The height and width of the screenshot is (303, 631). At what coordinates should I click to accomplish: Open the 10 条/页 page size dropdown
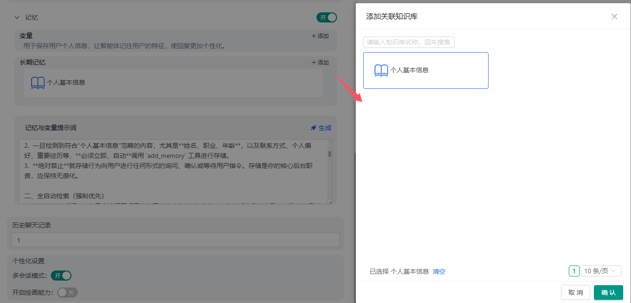[x=601, y=271]
